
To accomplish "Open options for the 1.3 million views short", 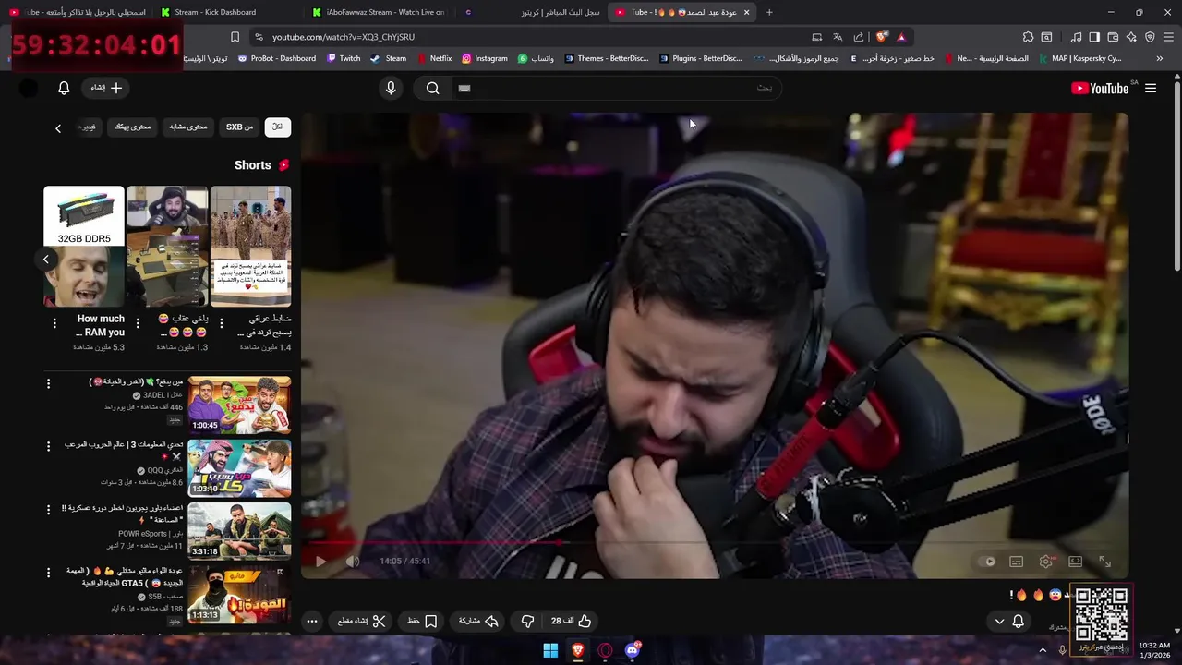I will click(138, 323).
